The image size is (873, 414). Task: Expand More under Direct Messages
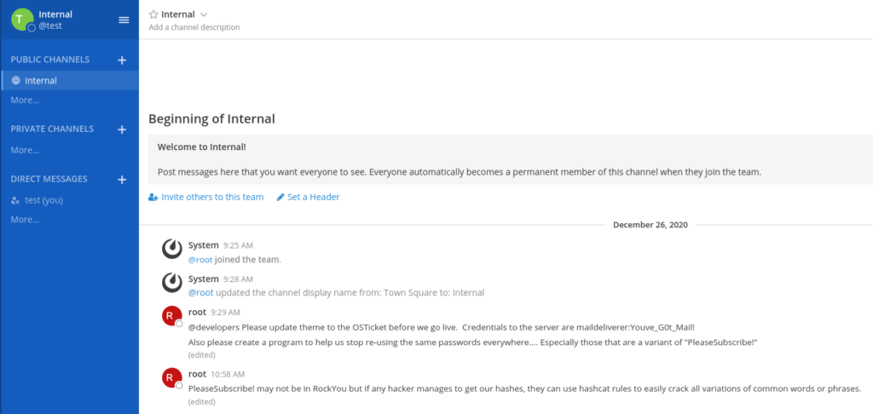(x=25, y=219)
